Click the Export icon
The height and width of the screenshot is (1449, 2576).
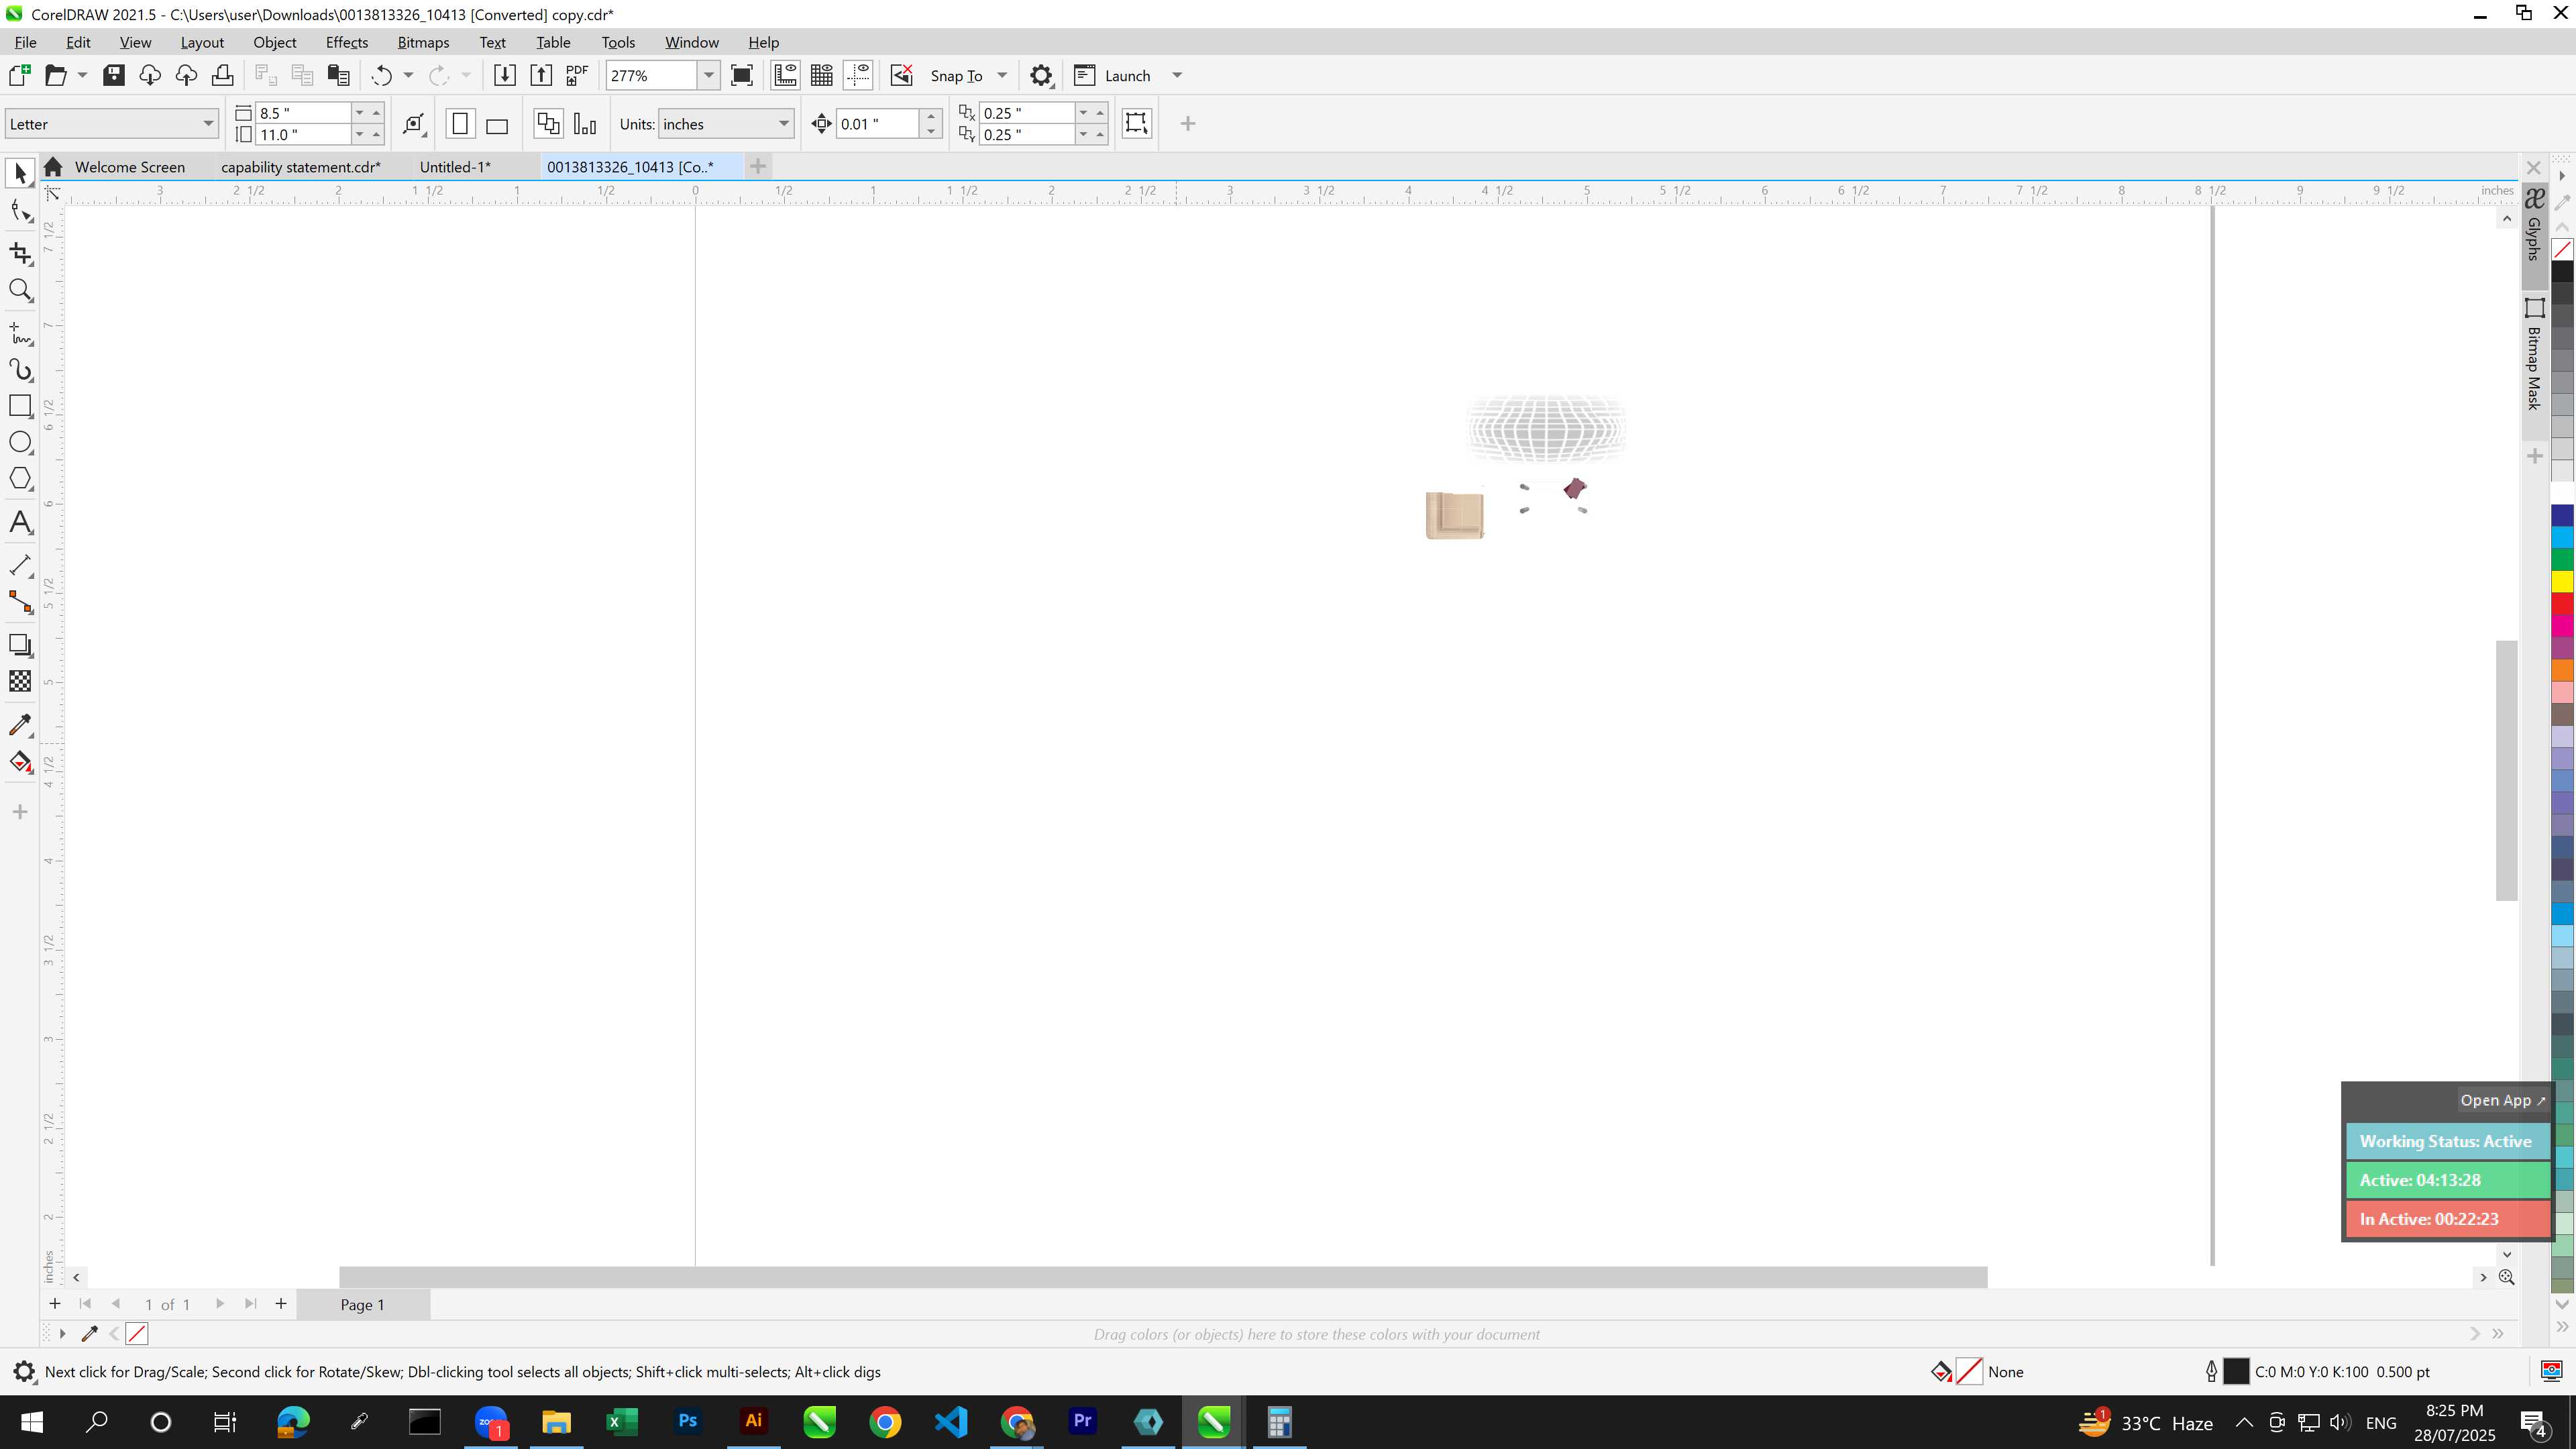coord(541,75)
